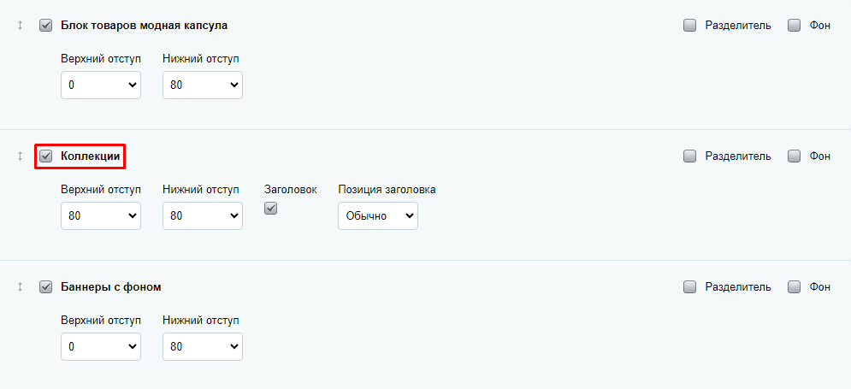The width and height of the screenshot is (851, 389).
Task: Open Нижний отступ dropdown for Баннеры с фоном
Action: [203, 347]
